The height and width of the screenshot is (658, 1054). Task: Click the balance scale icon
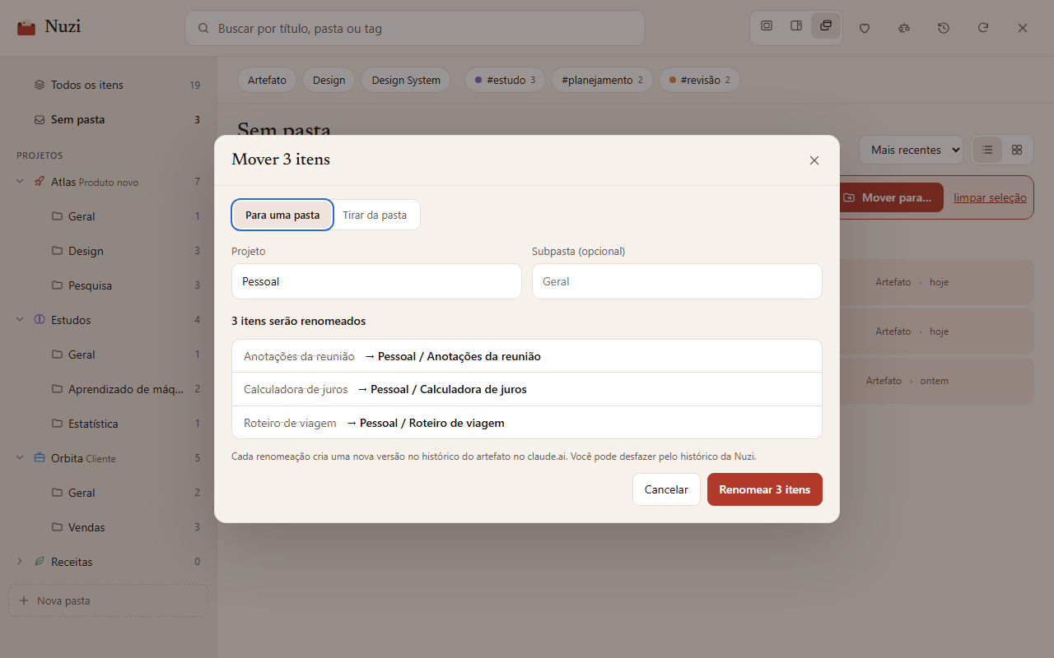(904, 28)
